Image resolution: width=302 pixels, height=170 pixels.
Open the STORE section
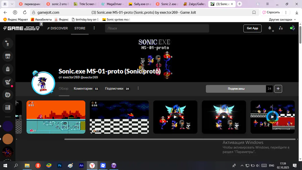coord(80,28)
